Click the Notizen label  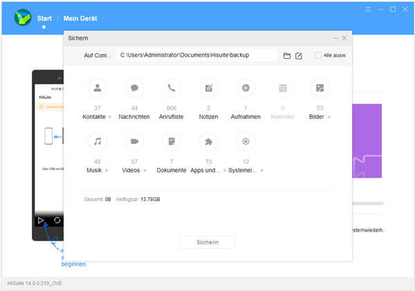209,117
